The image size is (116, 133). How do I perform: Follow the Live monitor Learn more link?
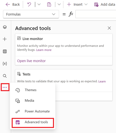coord(44,50)
